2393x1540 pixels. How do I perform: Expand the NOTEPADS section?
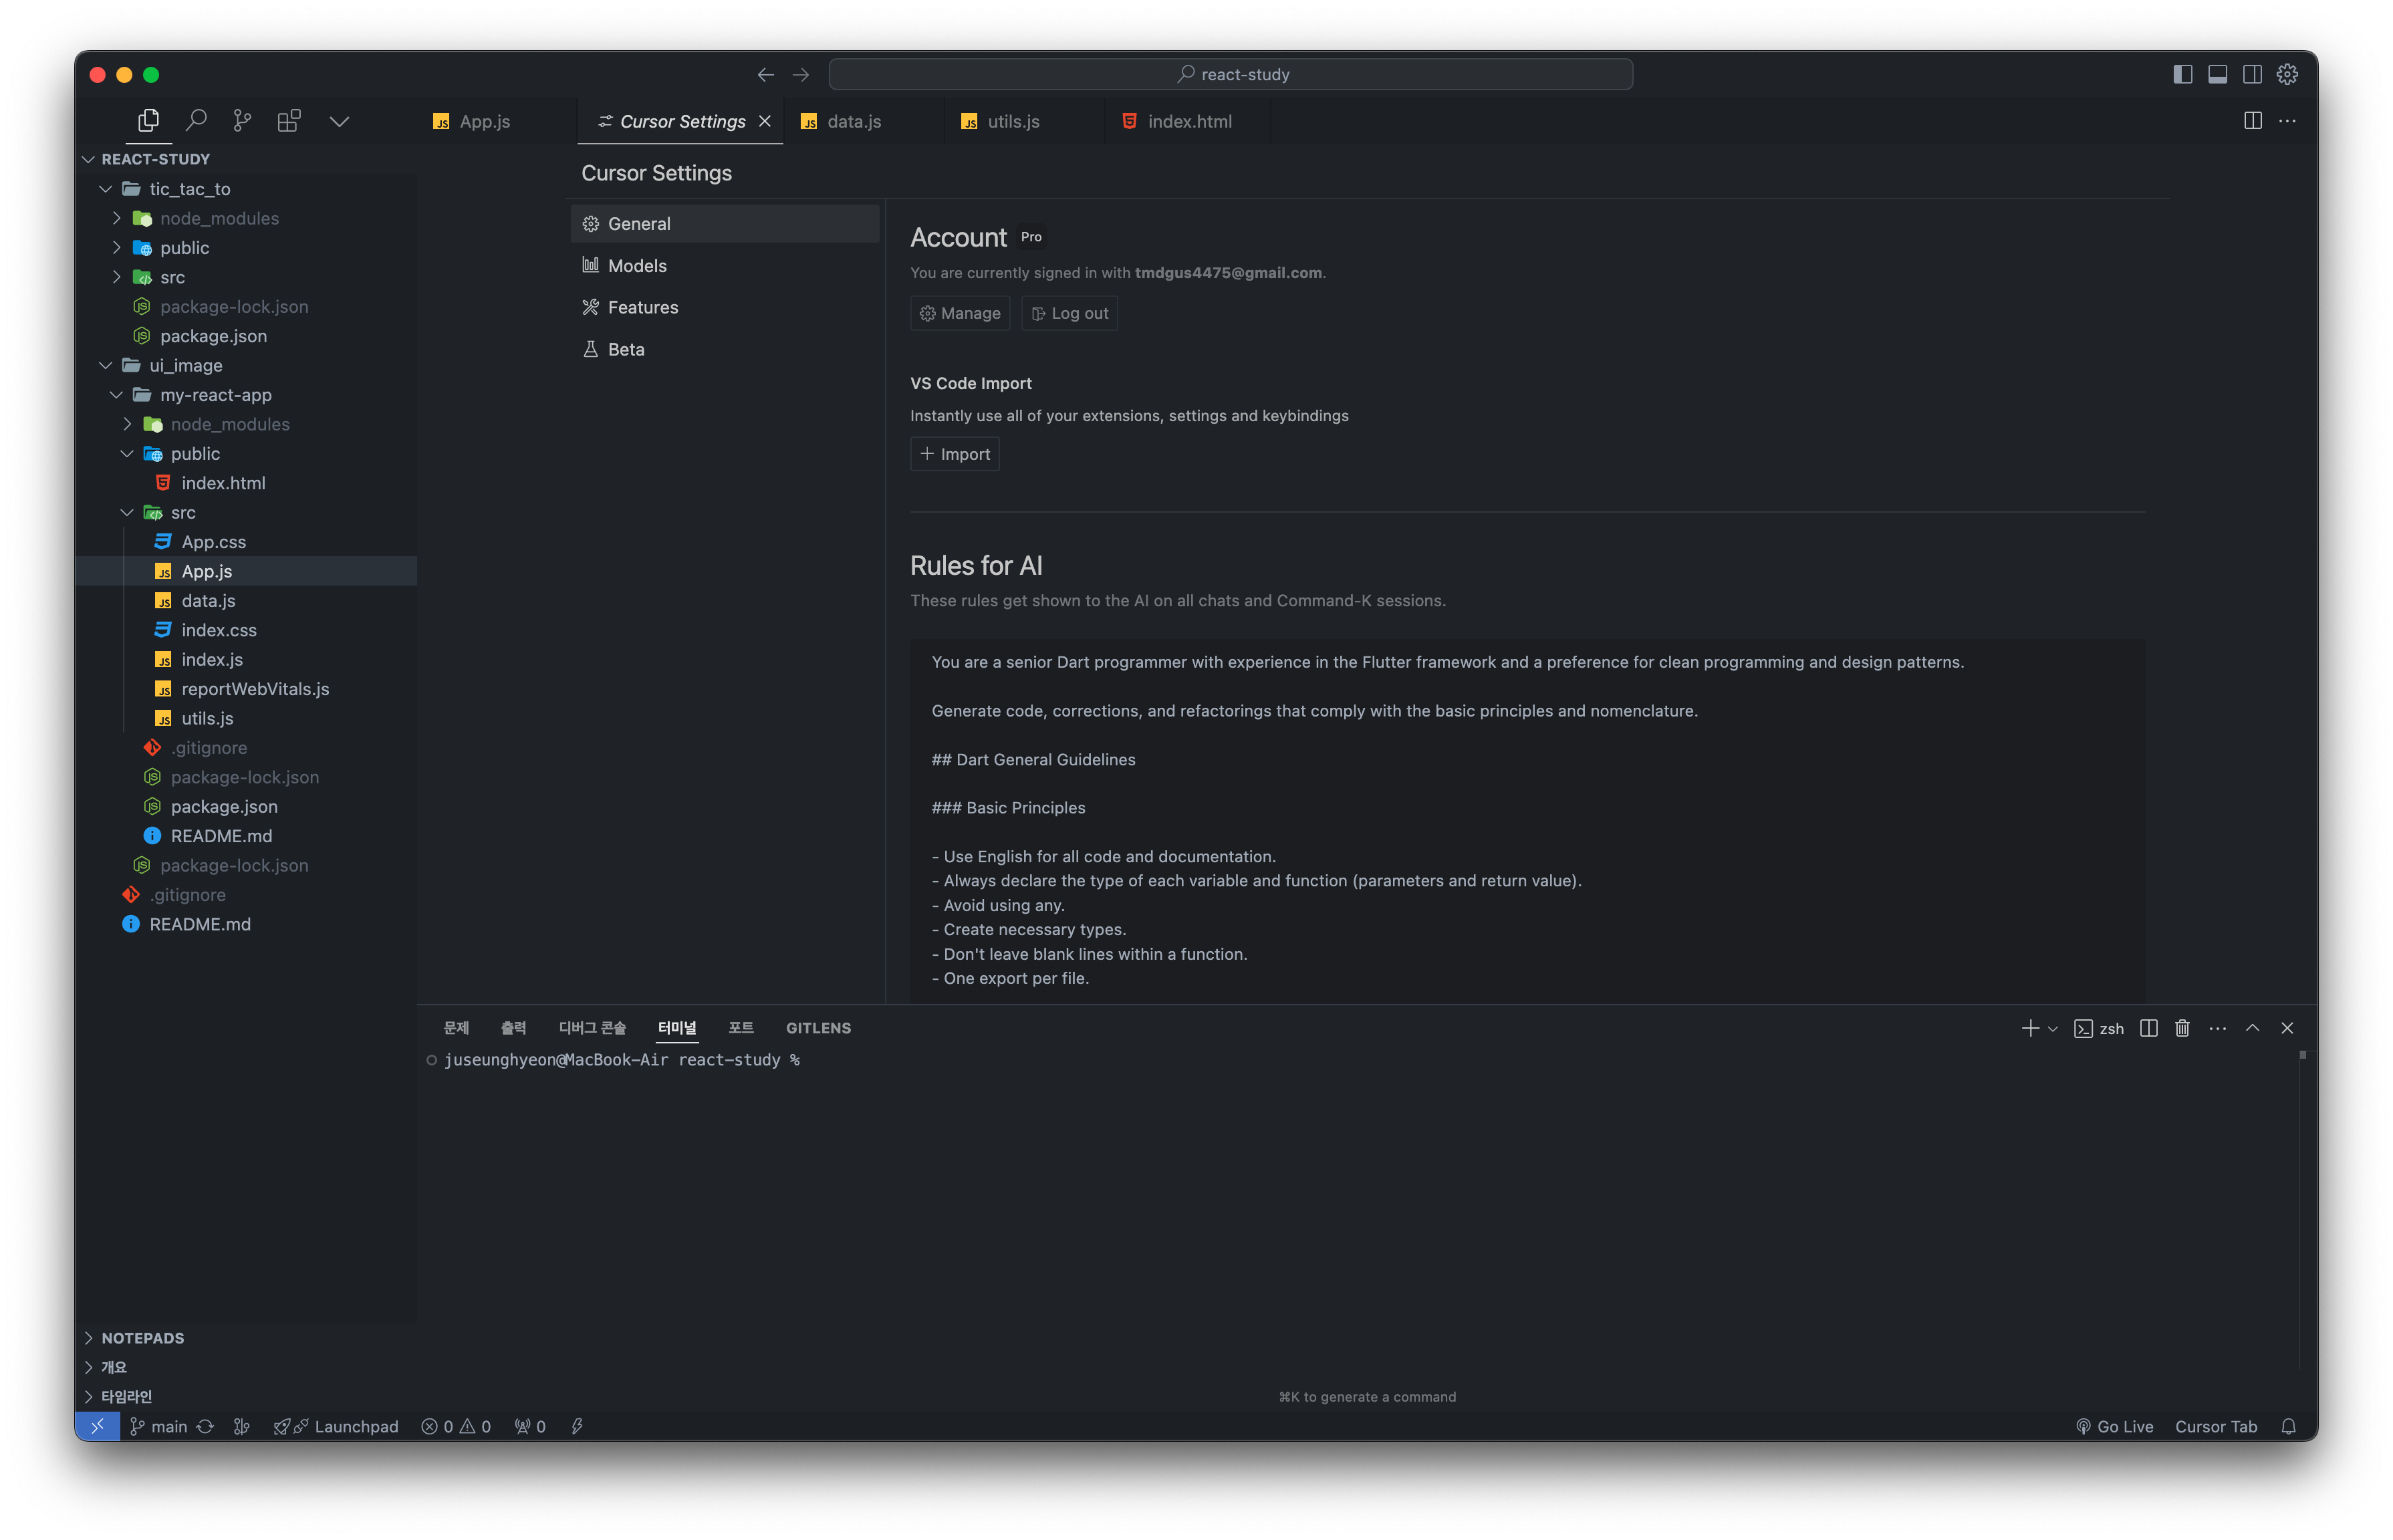click(142, 1338)
